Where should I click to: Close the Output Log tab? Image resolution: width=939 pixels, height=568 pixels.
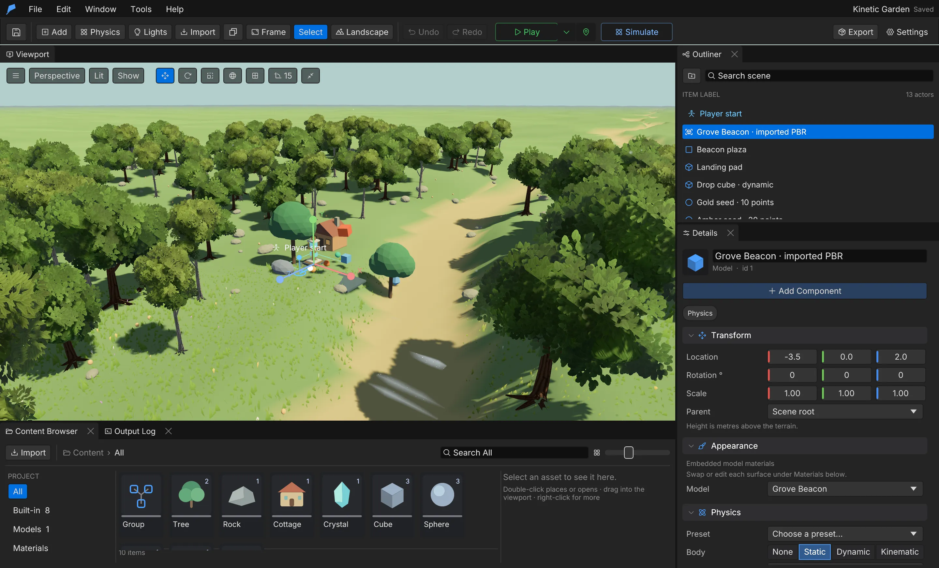tap(169, 431)
